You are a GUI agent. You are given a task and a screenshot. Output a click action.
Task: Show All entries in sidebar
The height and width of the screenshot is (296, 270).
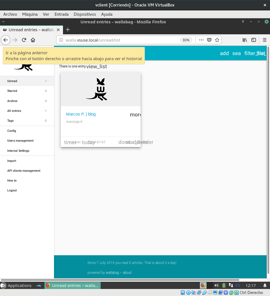pos(27,111)
